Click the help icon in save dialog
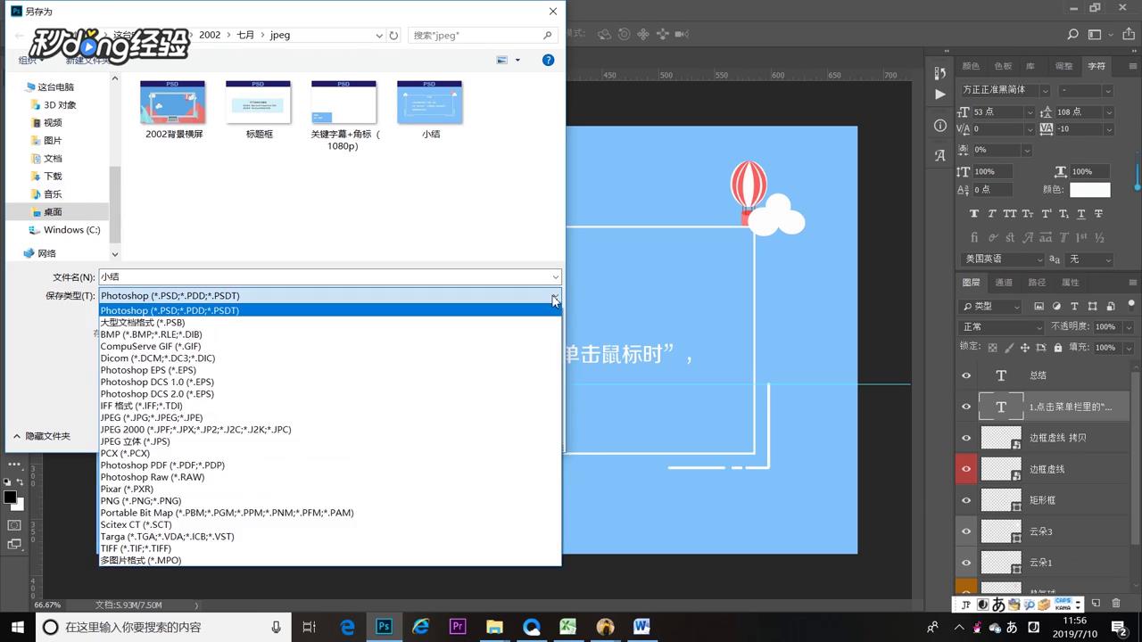This screenshot has width=1142, height=642. [549, 60]
